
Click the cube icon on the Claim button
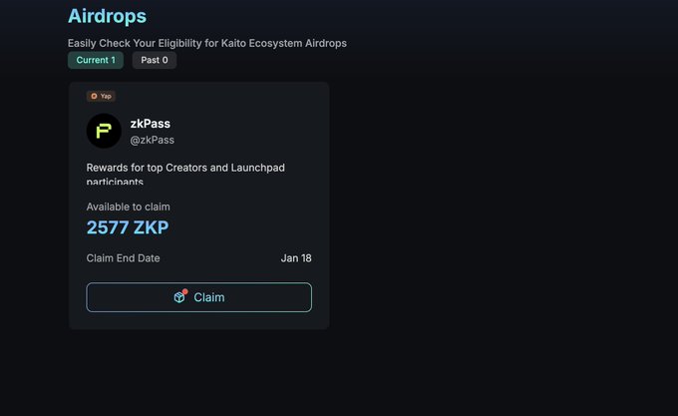(x=179, y=297)
